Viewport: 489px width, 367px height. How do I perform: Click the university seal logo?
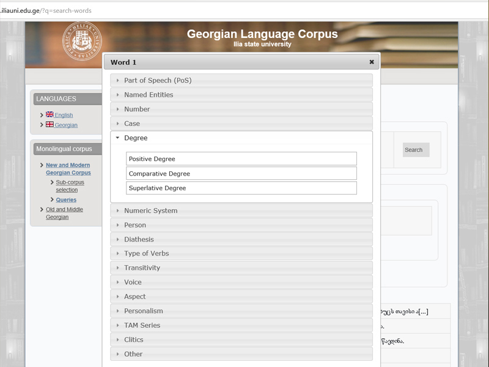[82, 41]
